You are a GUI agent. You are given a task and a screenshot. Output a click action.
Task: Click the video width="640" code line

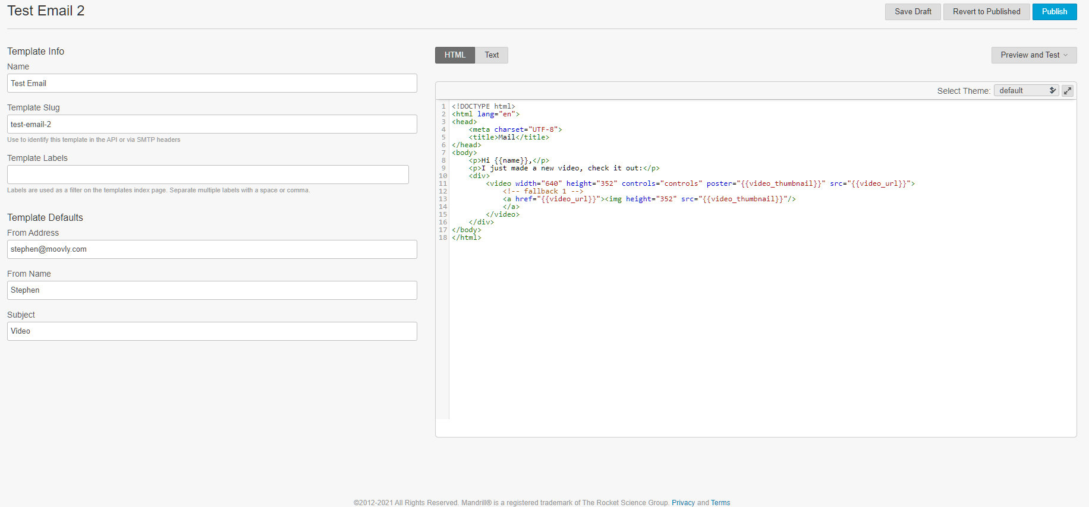click(700, 183)
